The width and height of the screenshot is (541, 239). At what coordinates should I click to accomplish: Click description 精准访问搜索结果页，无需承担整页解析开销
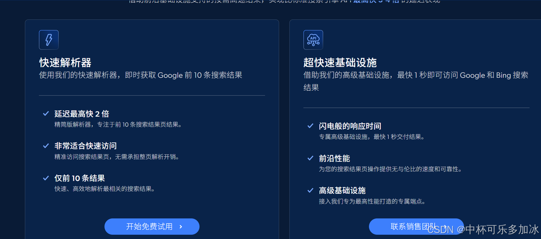(118, 157)
